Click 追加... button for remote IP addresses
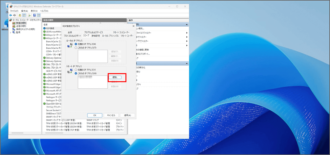The height and width of the screenshot is (155, 330). [x=115, y=77]
